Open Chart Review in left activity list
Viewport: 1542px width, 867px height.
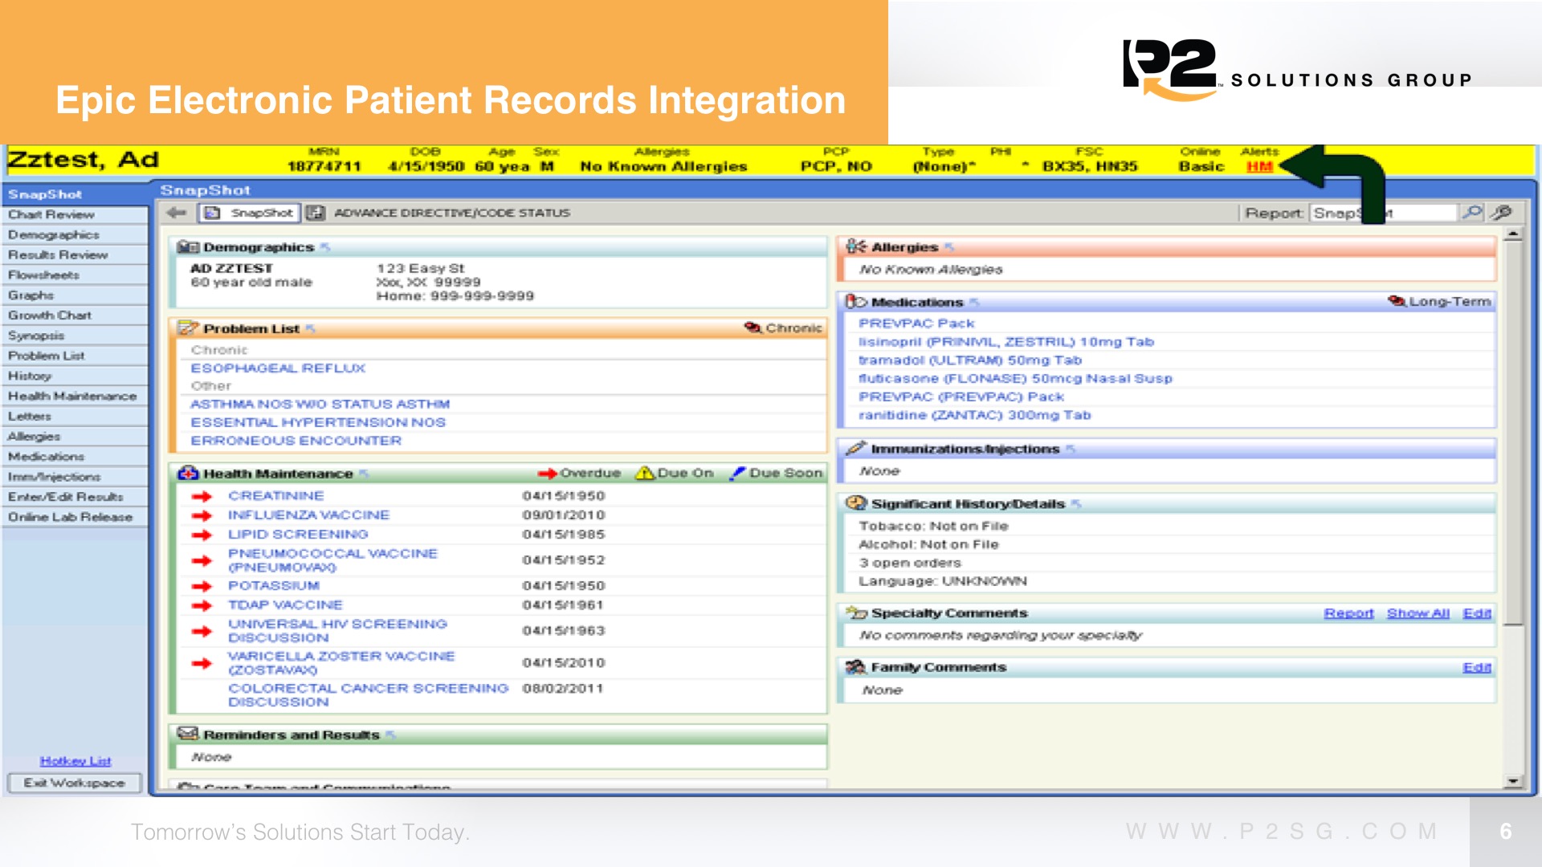coord(51,214)
